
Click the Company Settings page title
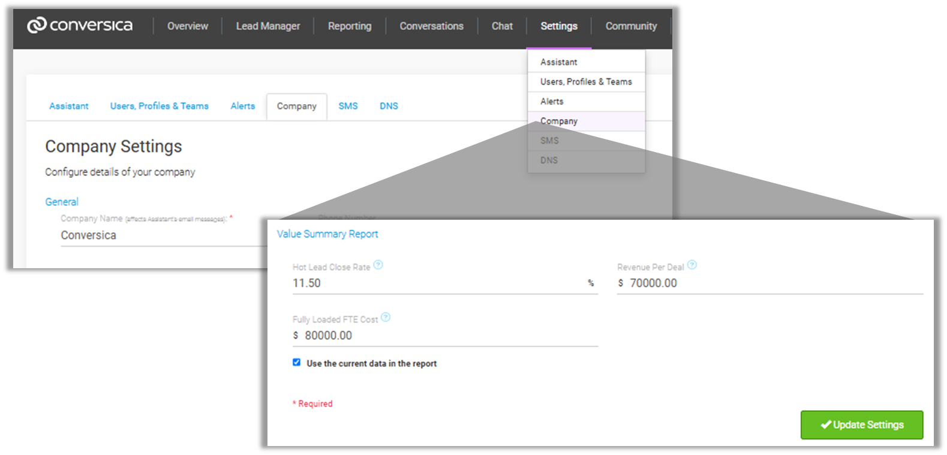[x=113, y=147]
